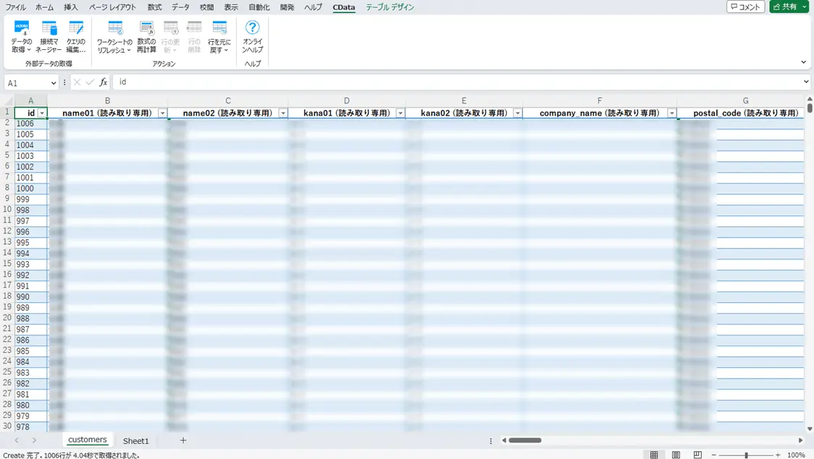This screenshot has width=814, height=459.
Task: Open the id column filter dropdown
Action: point(42,113)
